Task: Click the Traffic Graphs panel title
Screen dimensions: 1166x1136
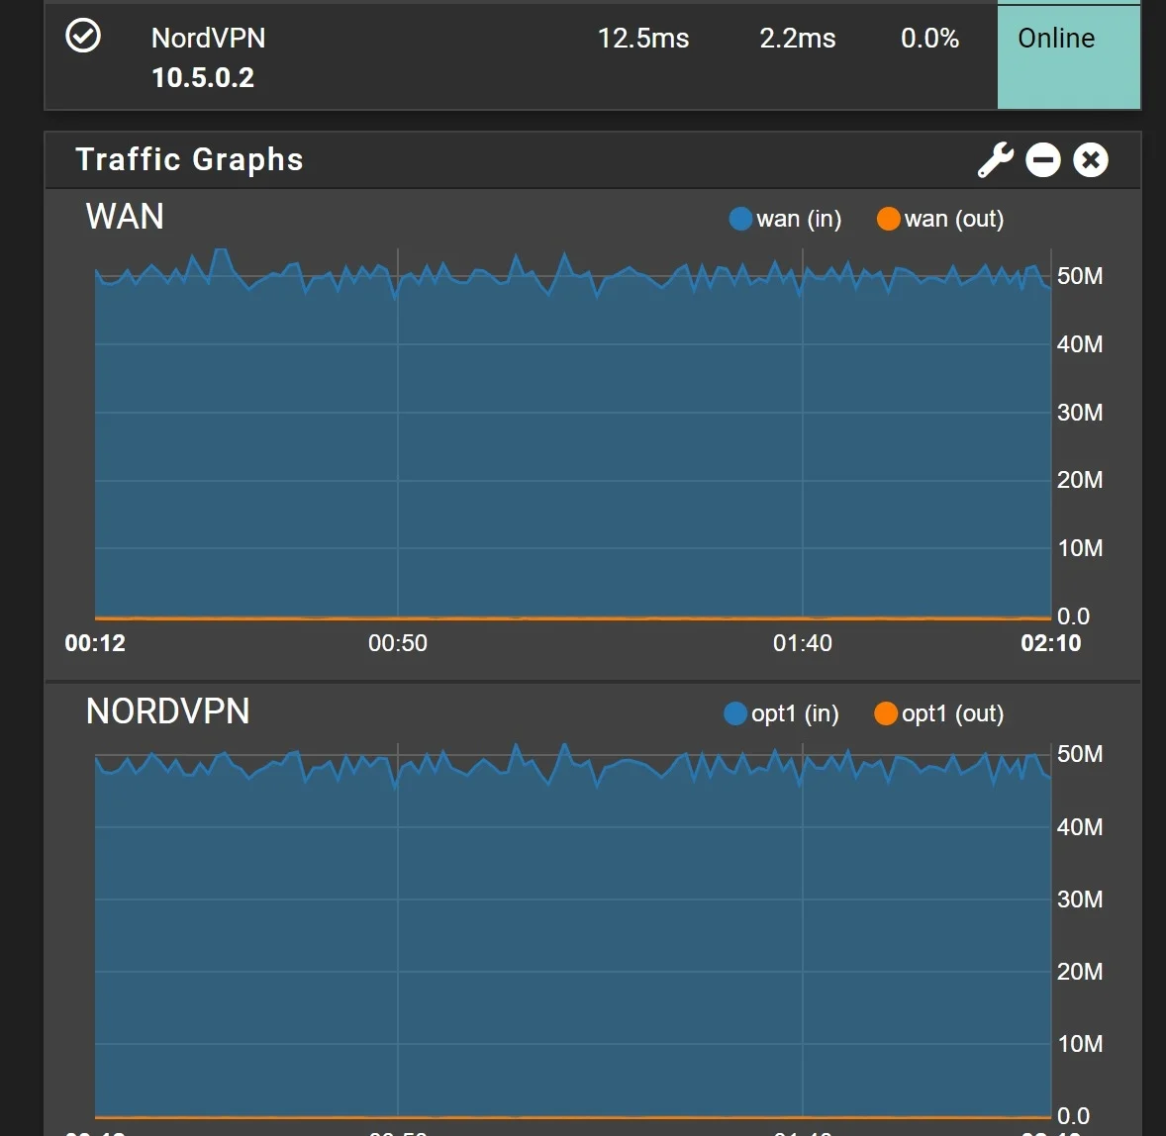Action: 190,160
